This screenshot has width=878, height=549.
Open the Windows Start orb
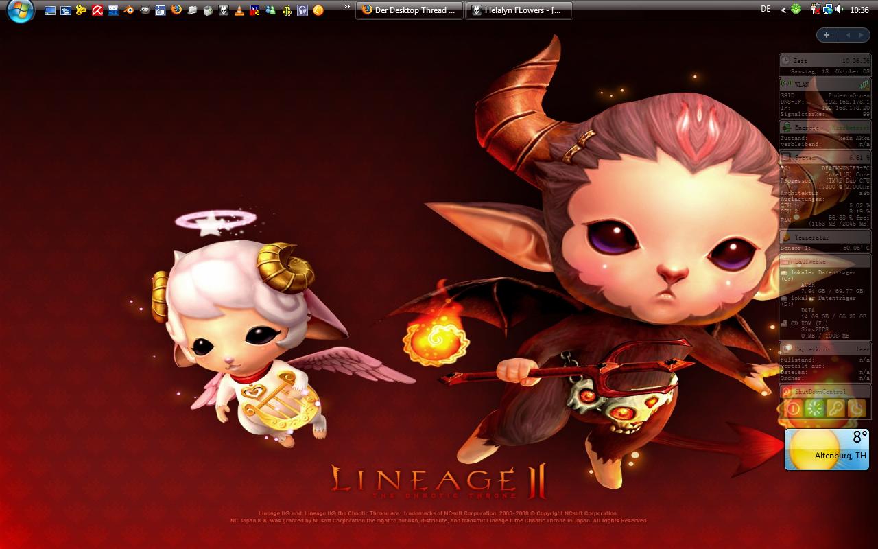coord(19,11)
